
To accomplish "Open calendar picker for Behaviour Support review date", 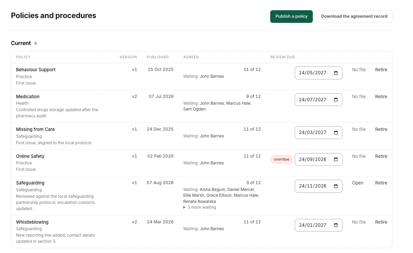I will click(336, 73).
